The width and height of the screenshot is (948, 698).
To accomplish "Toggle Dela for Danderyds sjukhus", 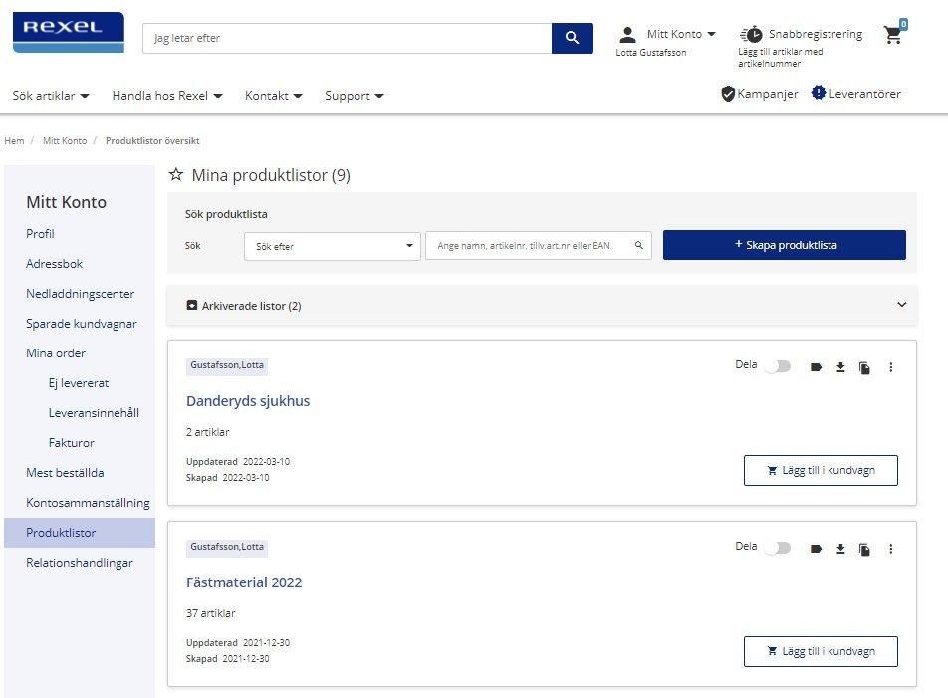I will [x=778, y=366].
